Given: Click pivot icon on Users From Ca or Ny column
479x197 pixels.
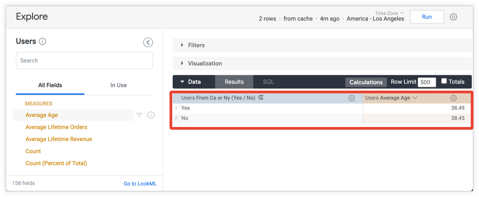Looking at the screenshot, I should pos(261,98).
